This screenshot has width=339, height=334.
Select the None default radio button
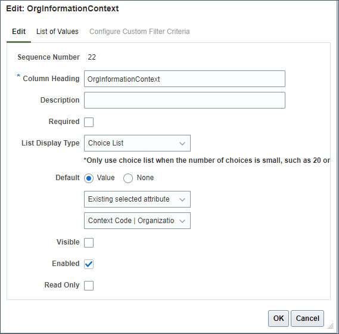128,178
